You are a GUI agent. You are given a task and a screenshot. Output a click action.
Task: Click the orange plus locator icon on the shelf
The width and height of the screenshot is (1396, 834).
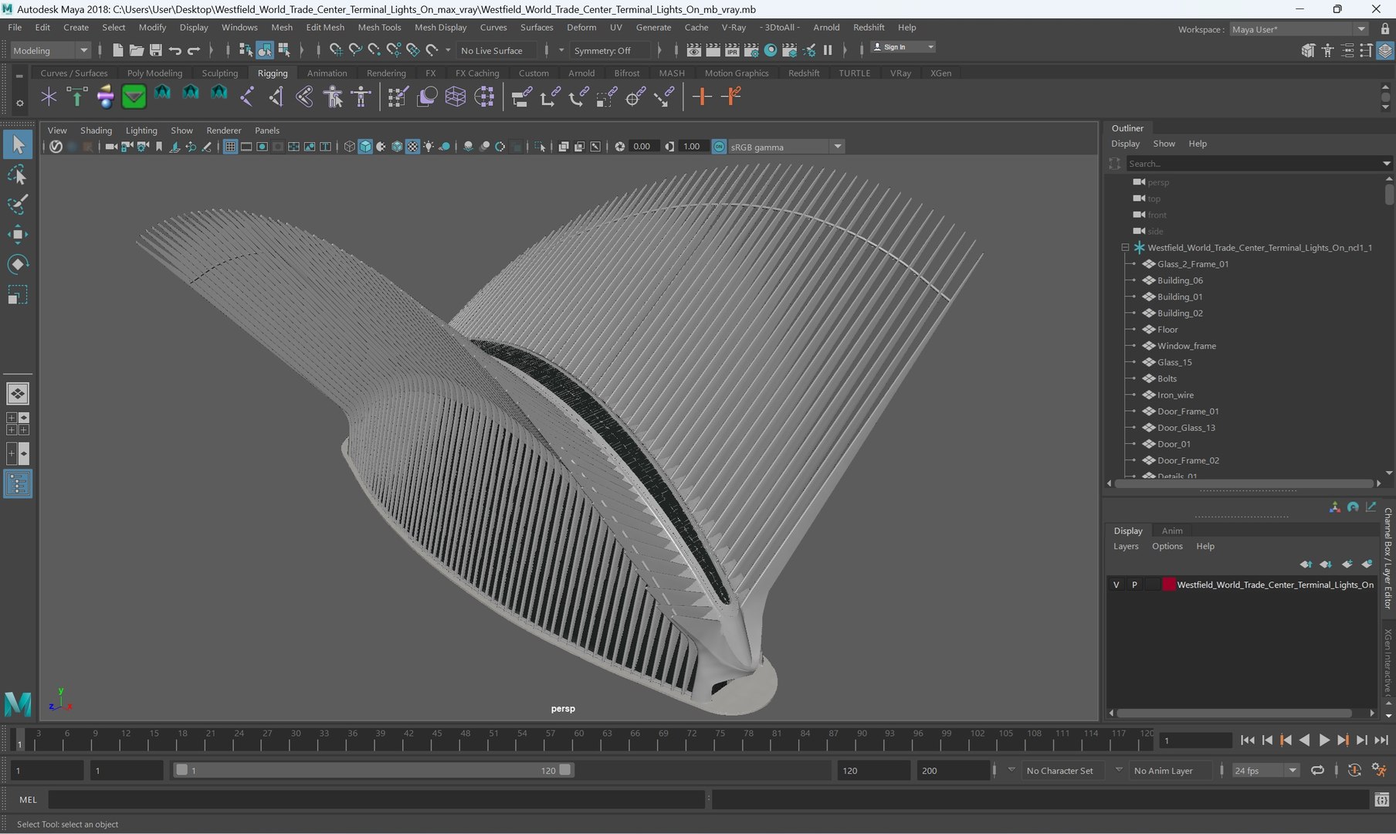pos(701,97)
